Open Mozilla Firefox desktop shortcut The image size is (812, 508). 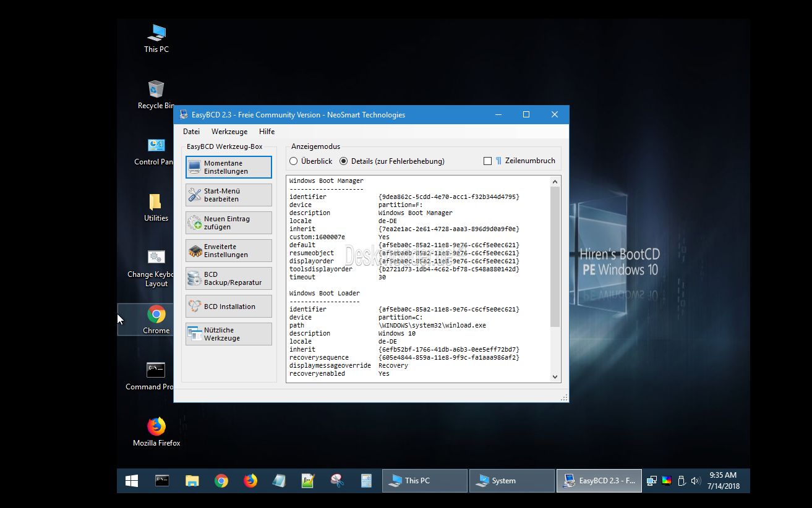tap(156, 427)
